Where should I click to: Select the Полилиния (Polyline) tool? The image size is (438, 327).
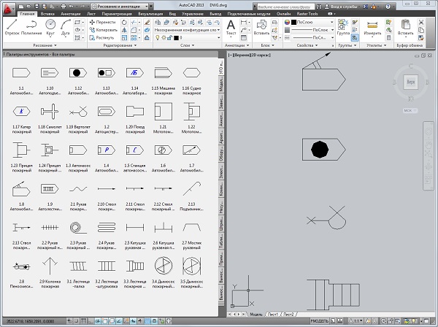31,26
